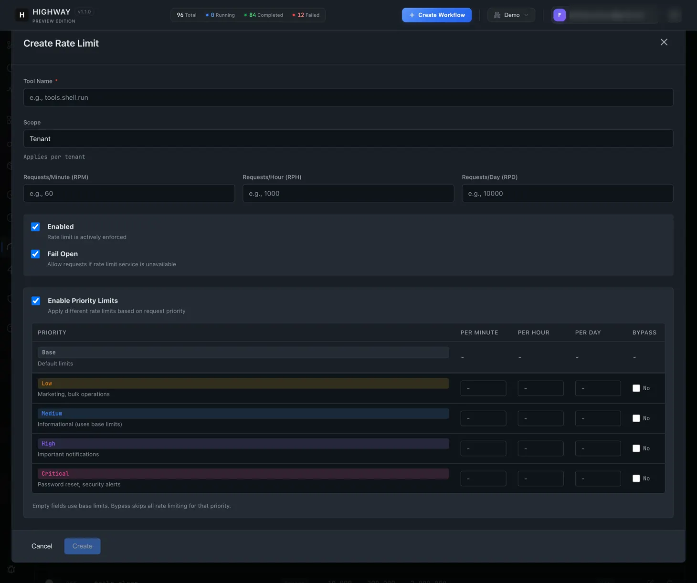The image size is (697, 583).
Task: Click the purple F user avatar
Action: [x=559, y=15]
